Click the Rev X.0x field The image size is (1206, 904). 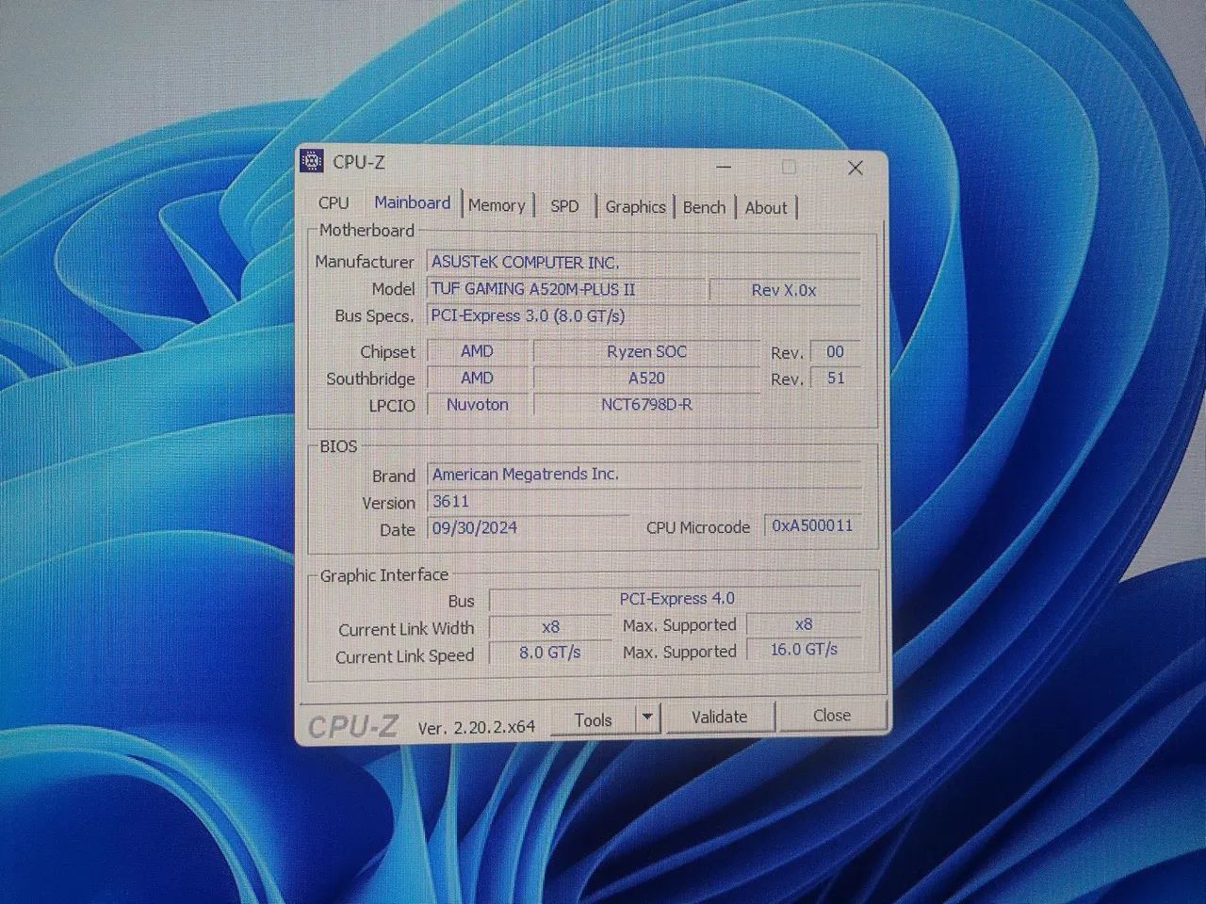click(x=784, y=290)
